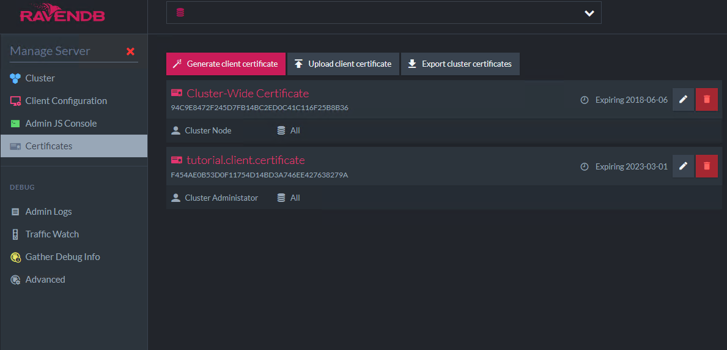Click the certificate icon beside Cluster-Wide Certificate
This screenshot has width=727, height=350.
point(177,93)
